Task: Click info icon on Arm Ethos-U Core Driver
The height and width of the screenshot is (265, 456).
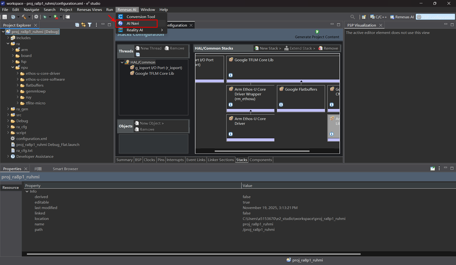Action: click(230, 134)
